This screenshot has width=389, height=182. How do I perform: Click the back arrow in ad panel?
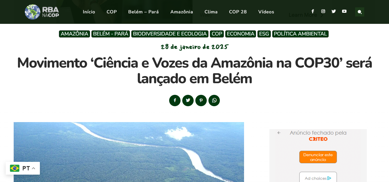tap(279, 133)
